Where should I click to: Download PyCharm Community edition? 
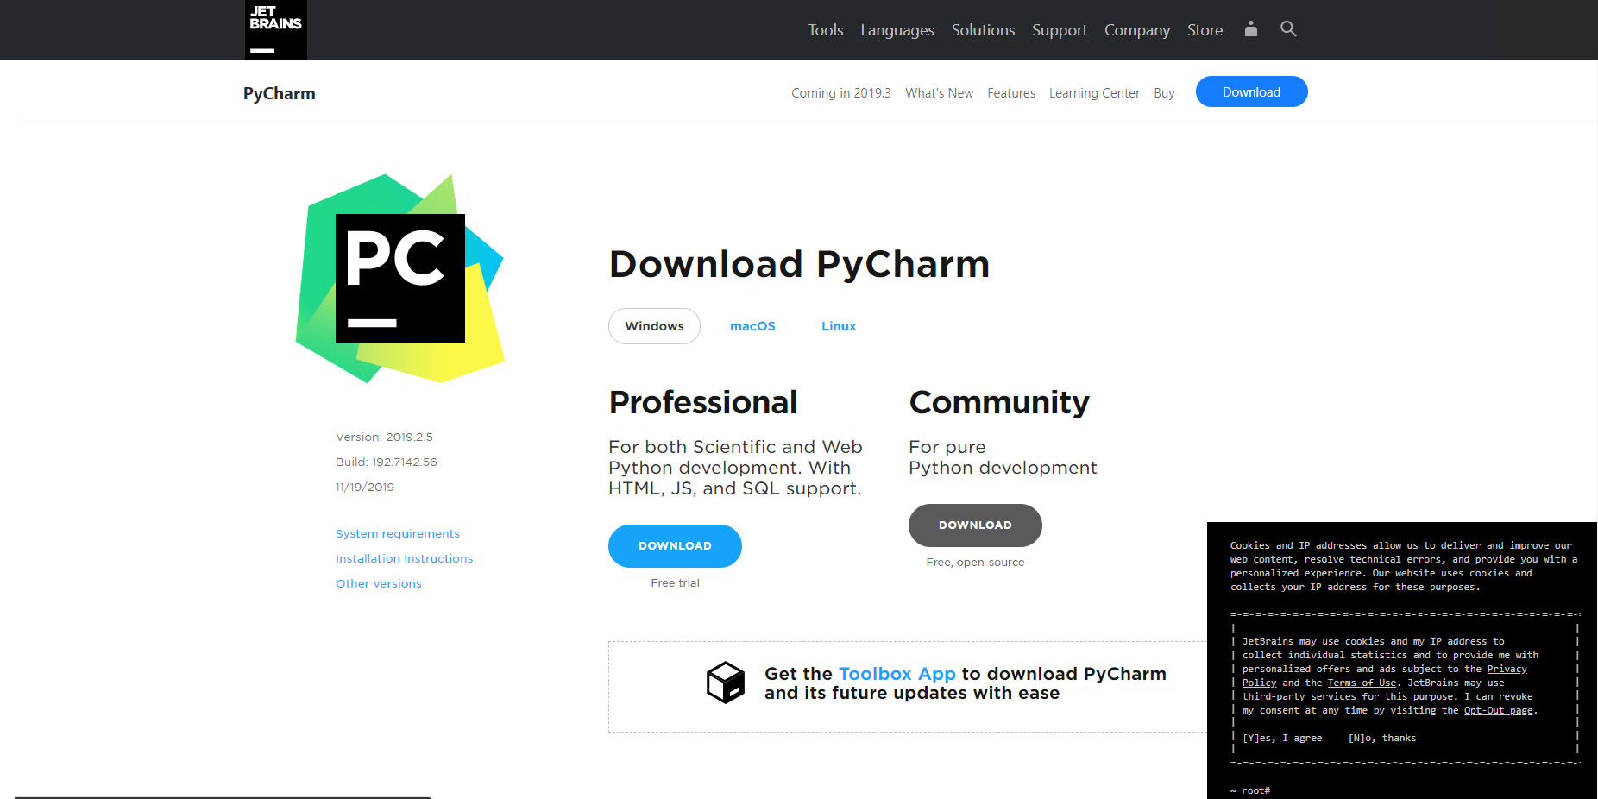point(975,525)
